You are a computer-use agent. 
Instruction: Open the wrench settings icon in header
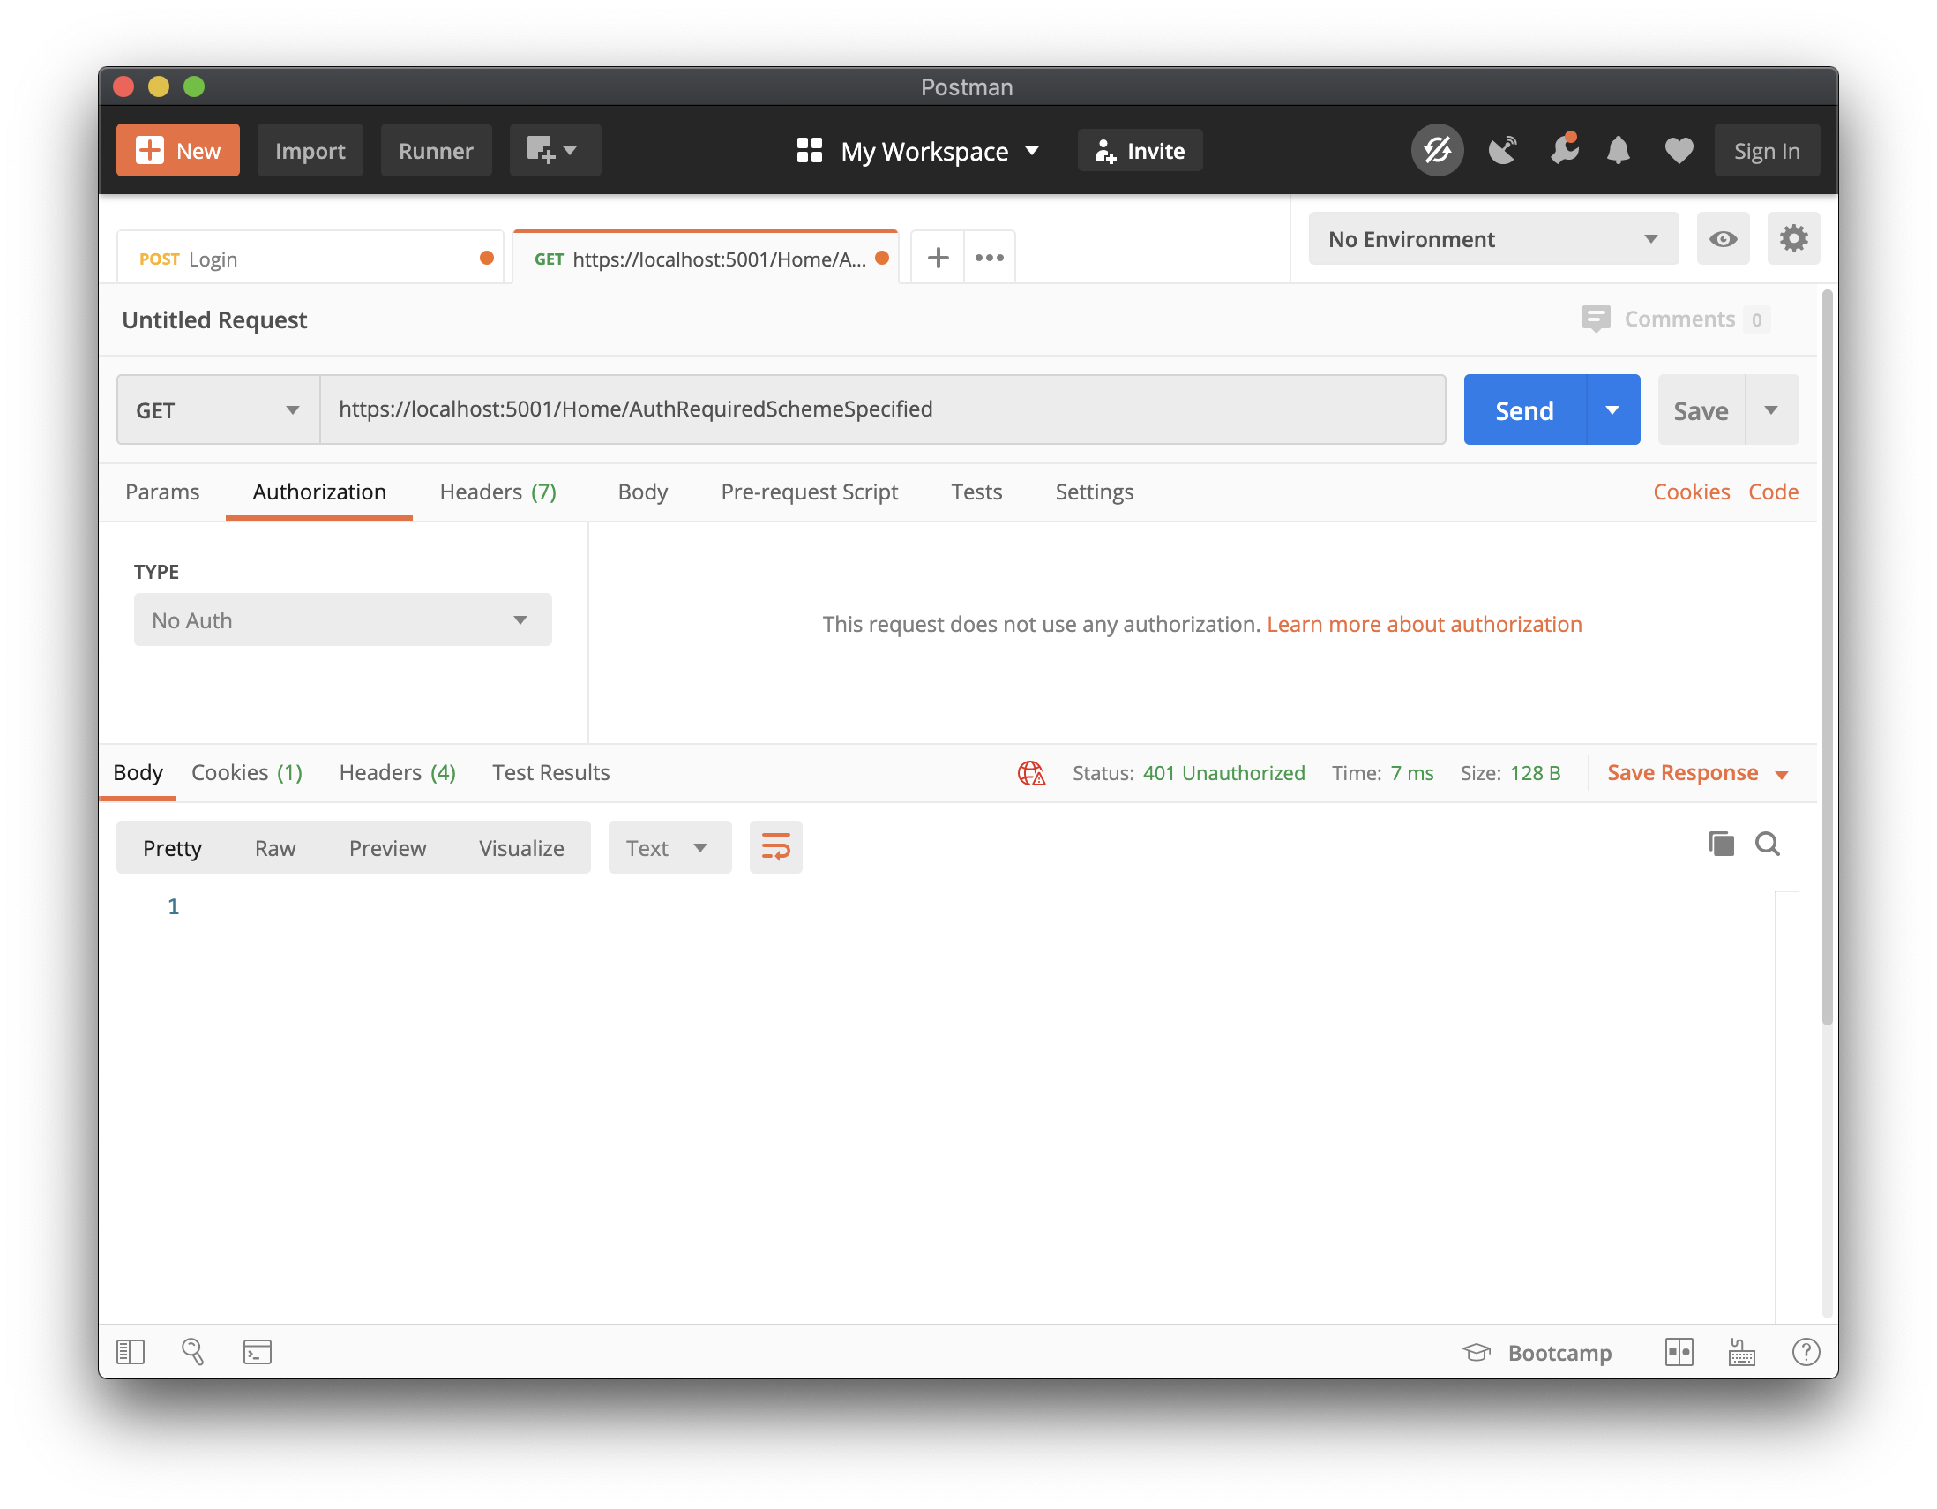coord(1564,151)
